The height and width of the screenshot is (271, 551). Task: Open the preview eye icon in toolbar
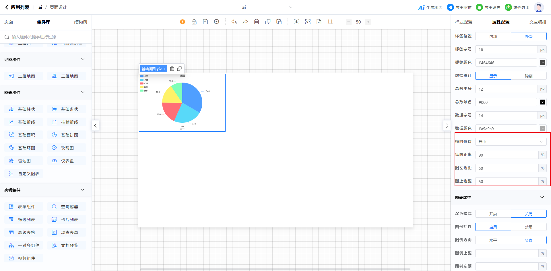click(296, 22)
